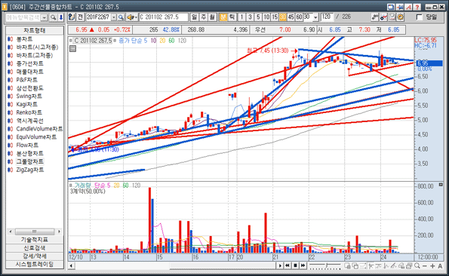Click the chart settings gear icon
449x276 pixels.
pos(401,17)
